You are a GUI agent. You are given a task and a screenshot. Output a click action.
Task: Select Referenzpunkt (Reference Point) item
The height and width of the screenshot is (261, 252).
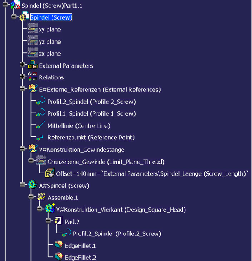pos(91,138)
